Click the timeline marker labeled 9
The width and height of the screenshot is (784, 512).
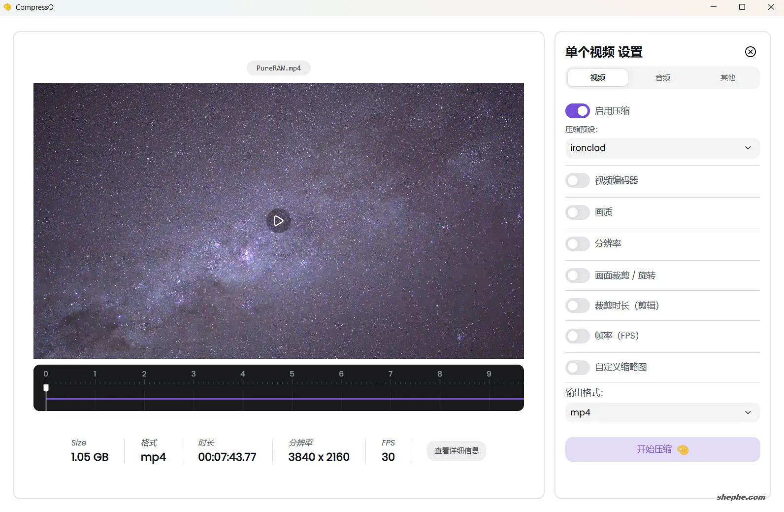(489, 374)
